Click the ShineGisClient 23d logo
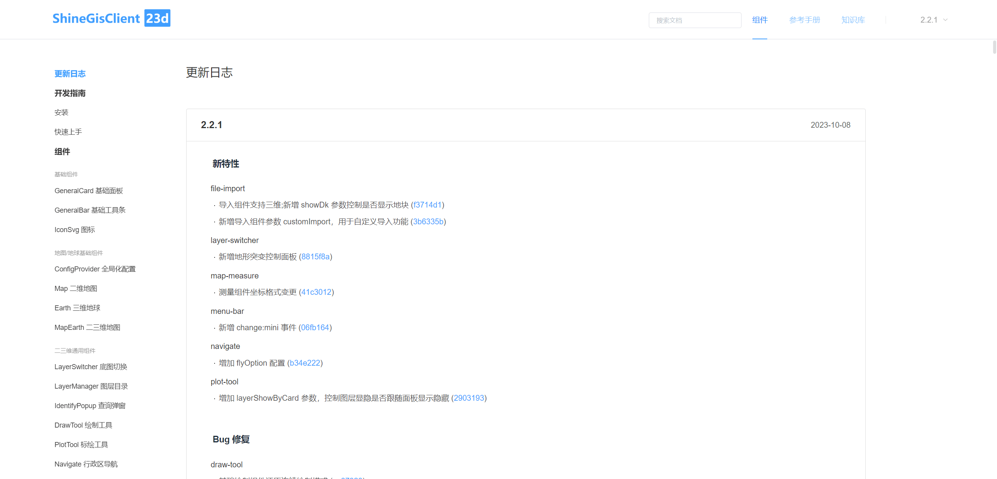The image size is (997, 479). [x=111, y=18]
